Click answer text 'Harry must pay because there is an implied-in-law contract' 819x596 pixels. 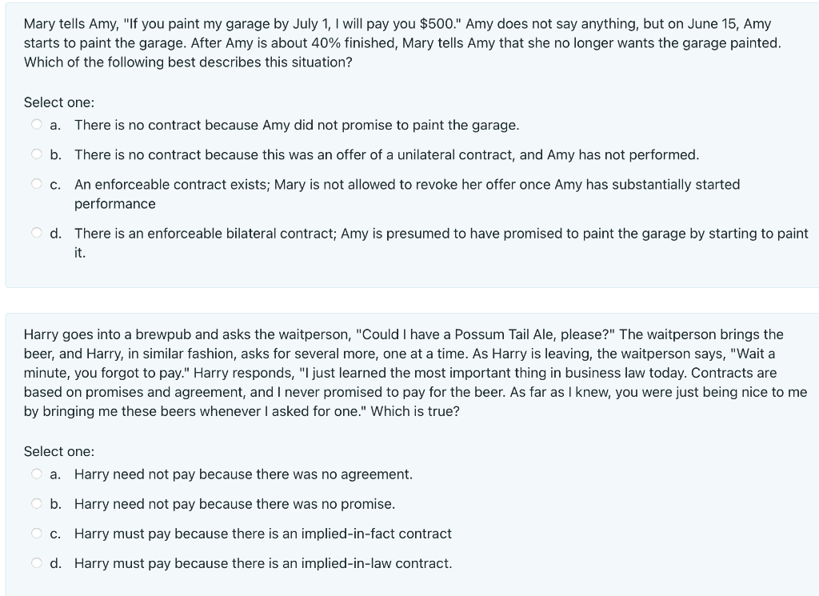click(x=263, y=564)
